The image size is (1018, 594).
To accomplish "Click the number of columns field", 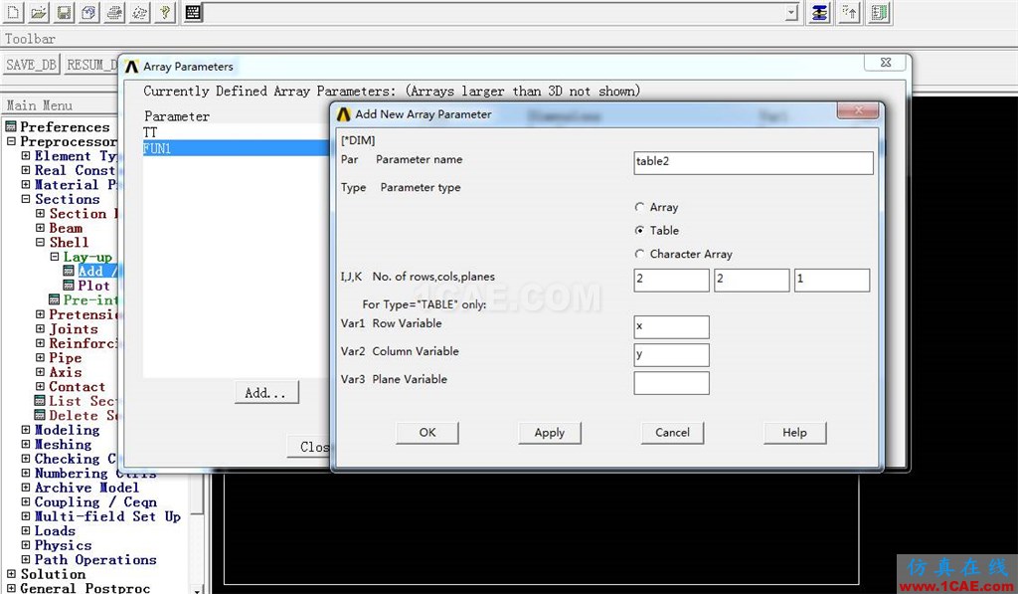I will [x=752, y=281].
